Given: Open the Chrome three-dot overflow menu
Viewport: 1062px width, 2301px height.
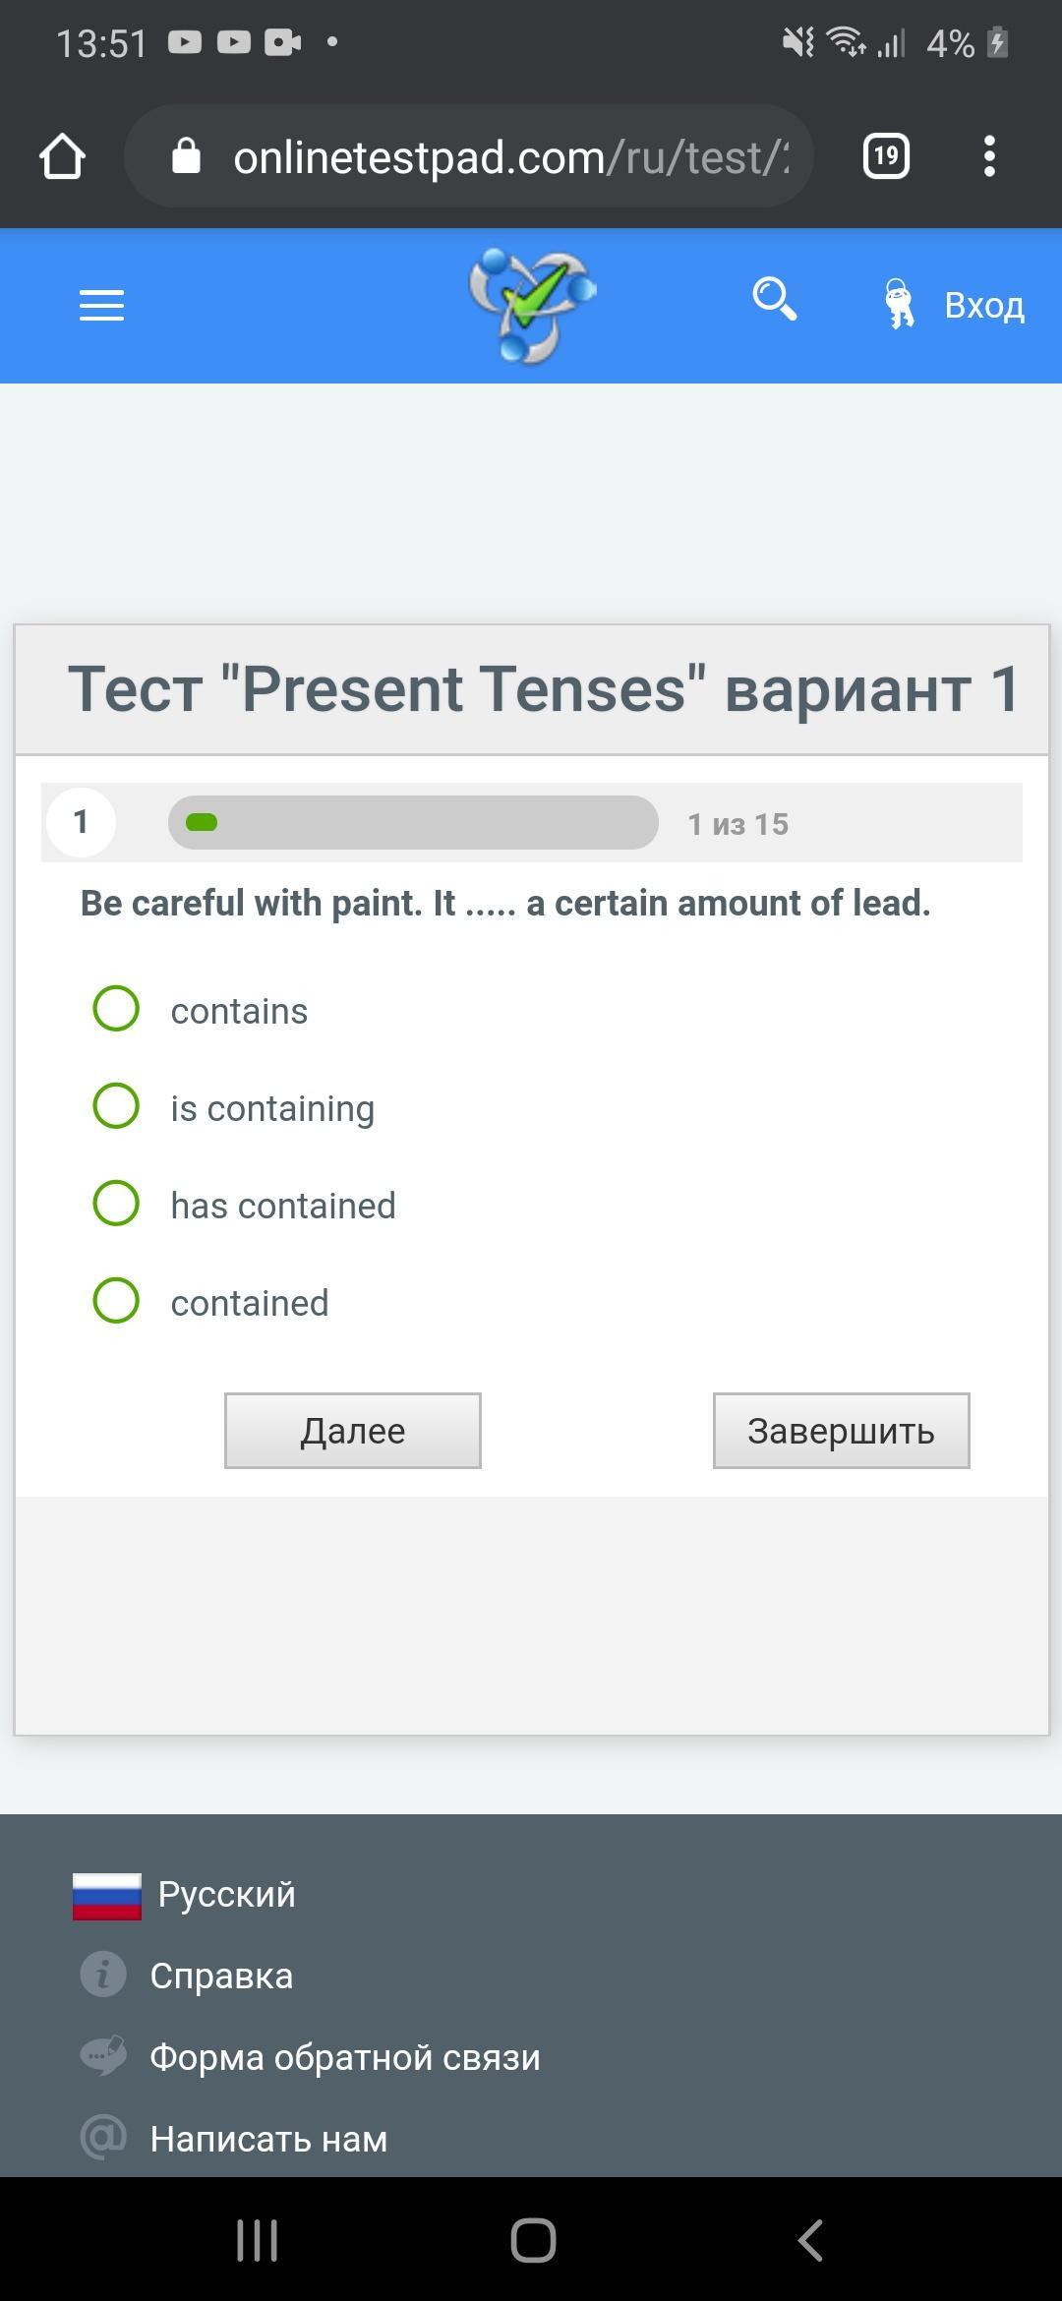Looking at the screenshot, I should click(x=989, y=156).
